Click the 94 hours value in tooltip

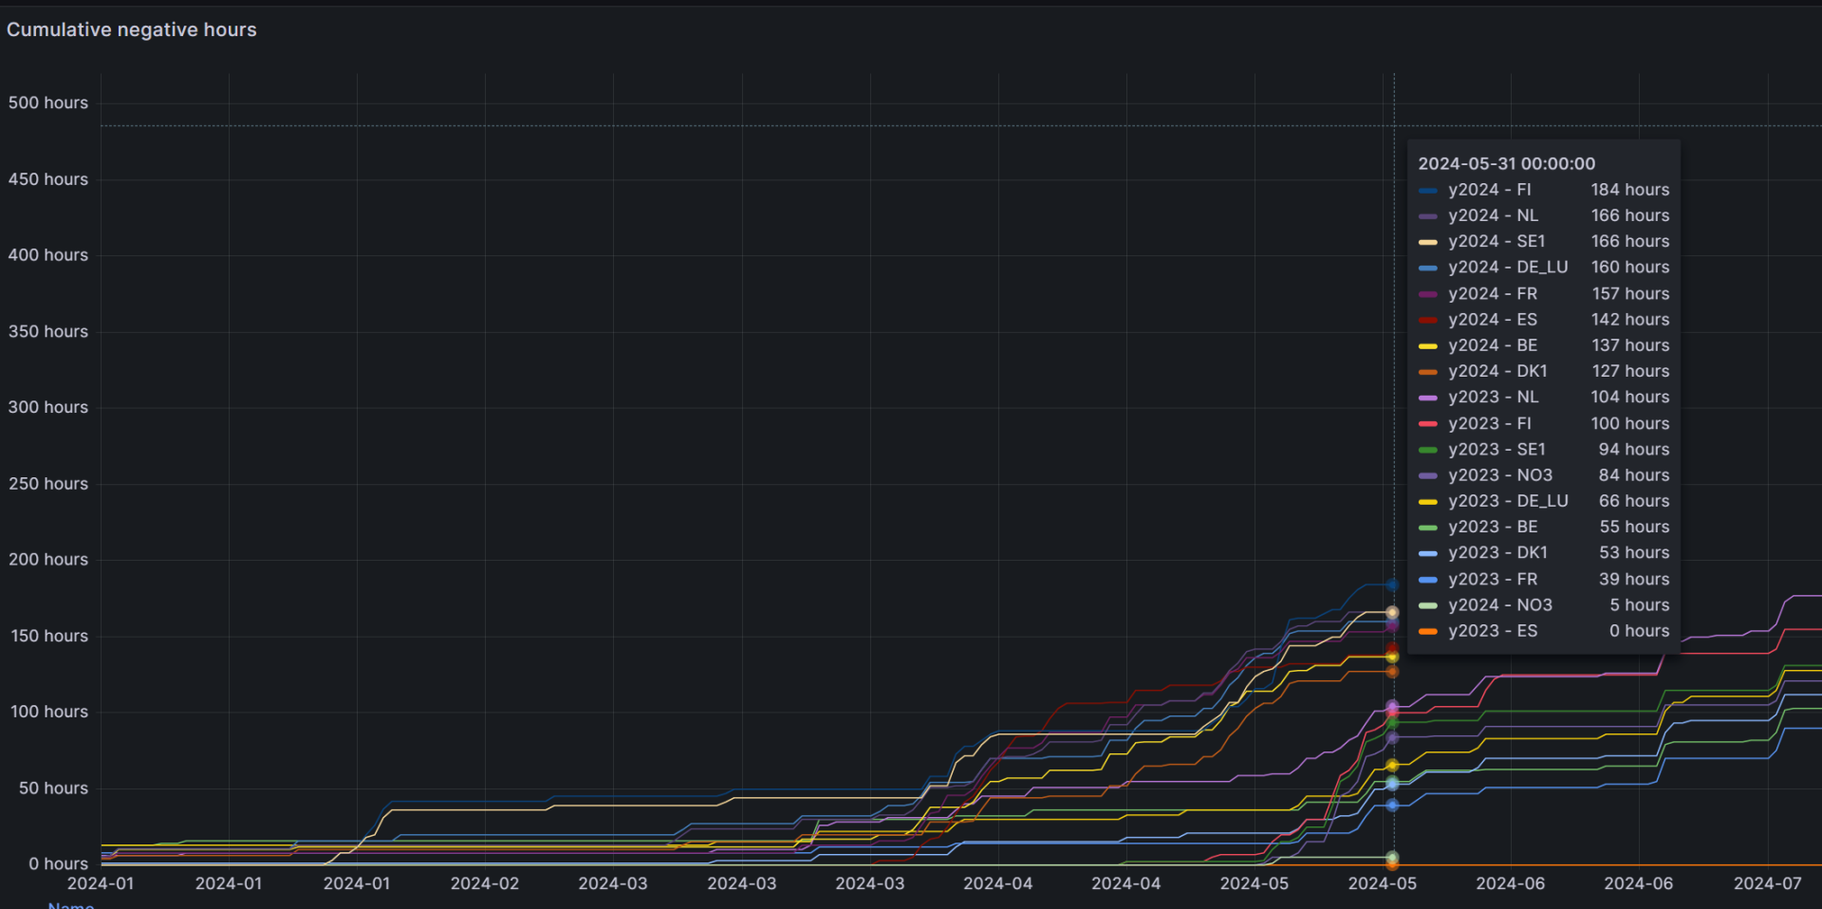[1634, 449]
